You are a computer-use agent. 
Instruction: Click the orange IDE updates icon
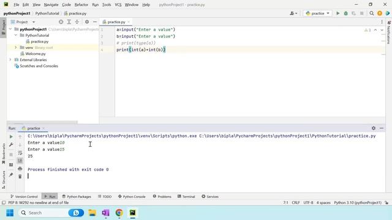(x=380, y=13)
